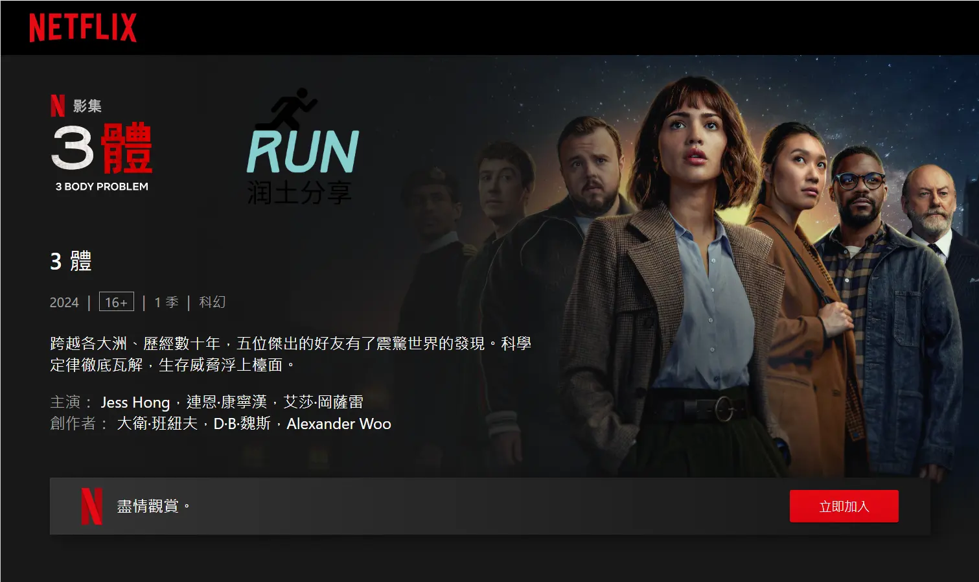Click the 立即加入 join now button
979x582 pixels.
(844, 506)
